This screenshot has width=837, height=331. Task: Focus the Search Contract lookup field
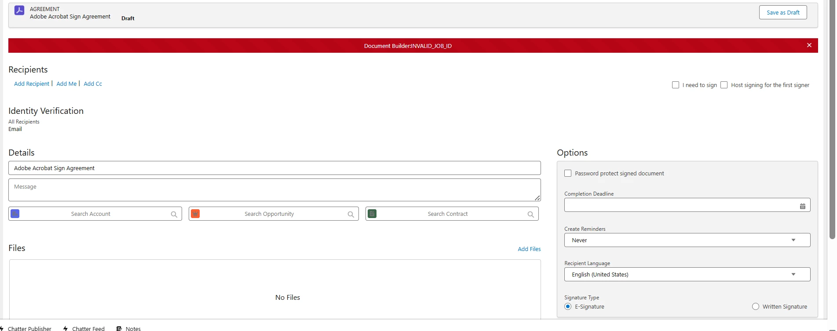pos(452,214)
